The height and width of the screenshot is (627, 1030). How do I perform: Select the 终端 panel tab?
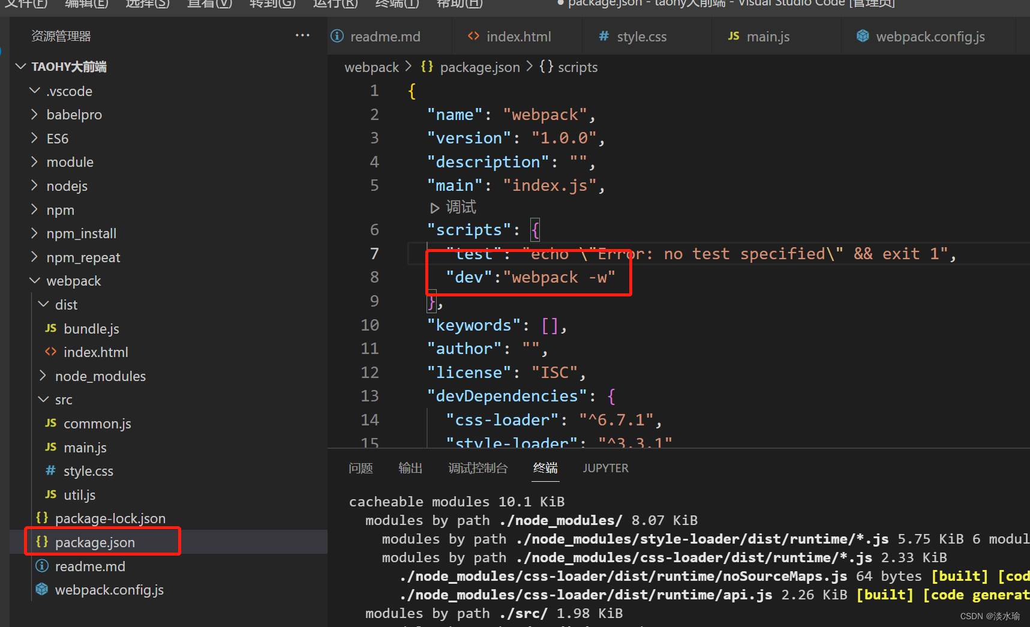pos(545,468)
